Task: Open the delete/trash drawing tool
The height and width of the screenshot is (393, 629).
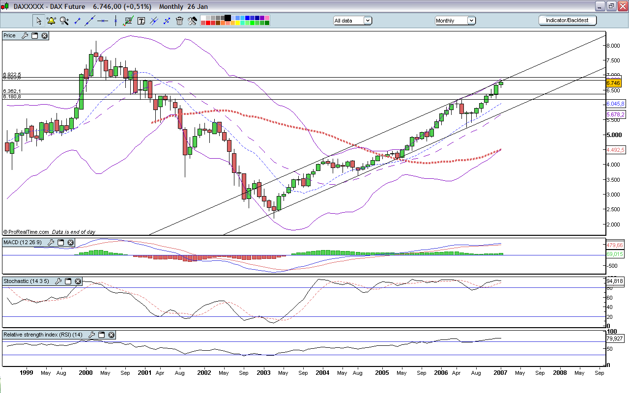Action: click(179, 21)
